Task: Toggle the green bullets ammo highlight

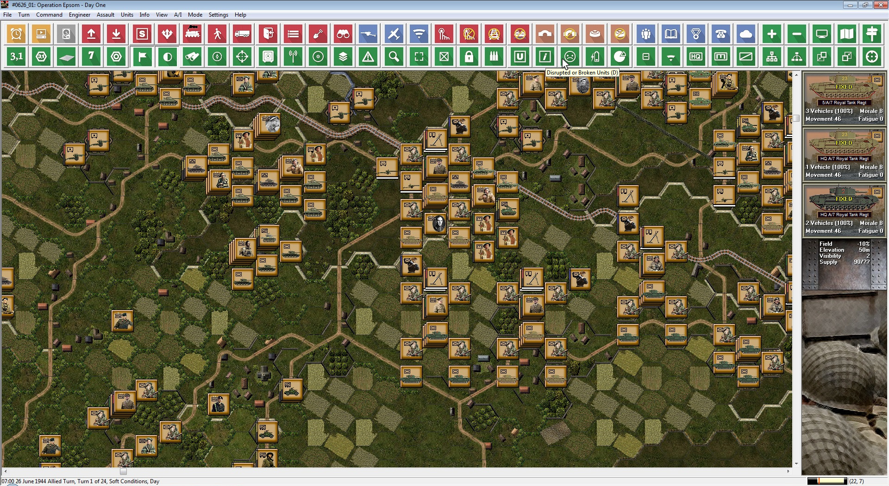Action: tap(494, 57)
